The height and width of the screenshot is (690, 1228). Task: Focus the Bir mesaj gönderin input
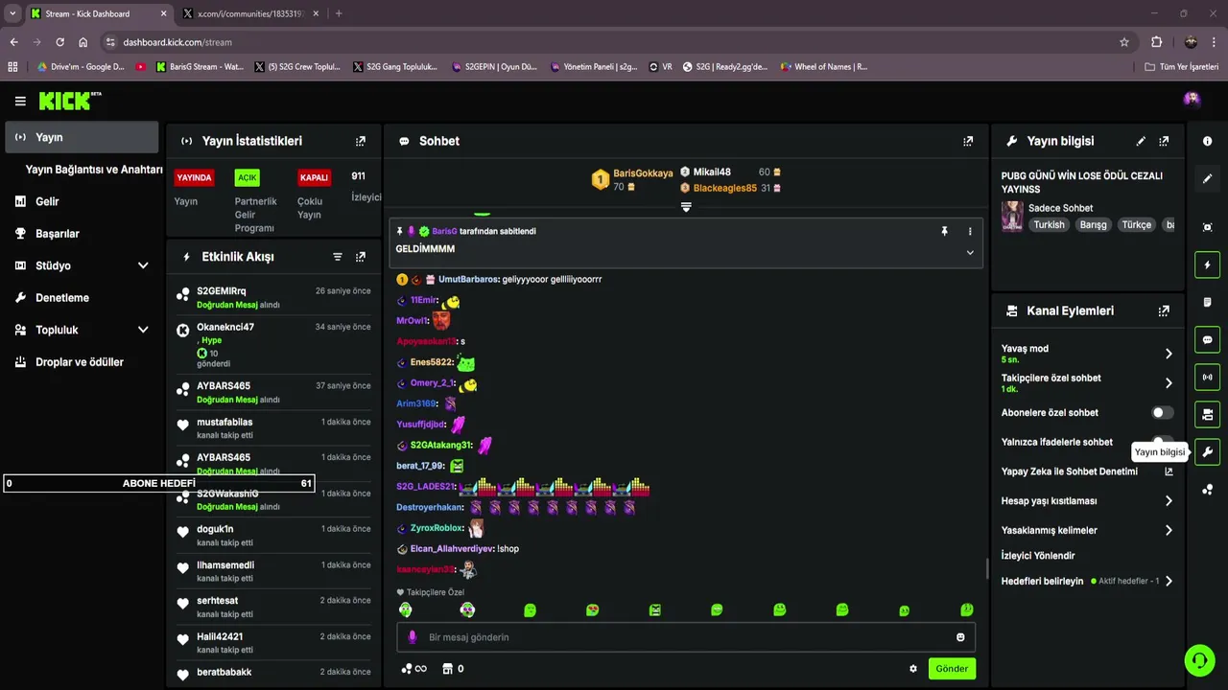point(686,637)
